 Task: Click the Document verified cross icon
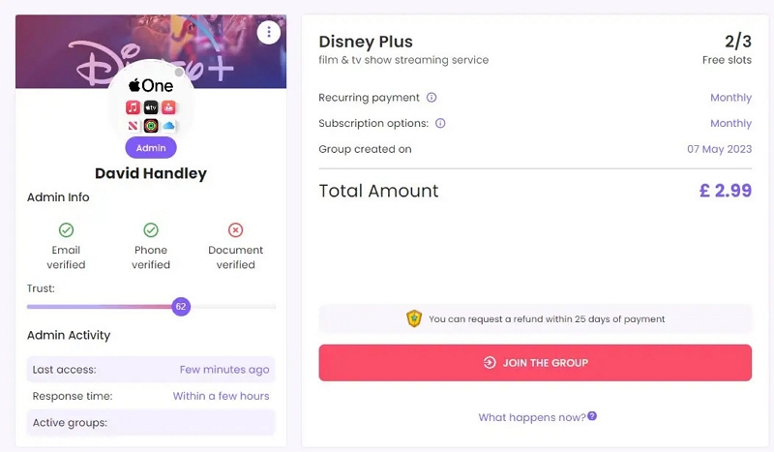click(235, 230)
